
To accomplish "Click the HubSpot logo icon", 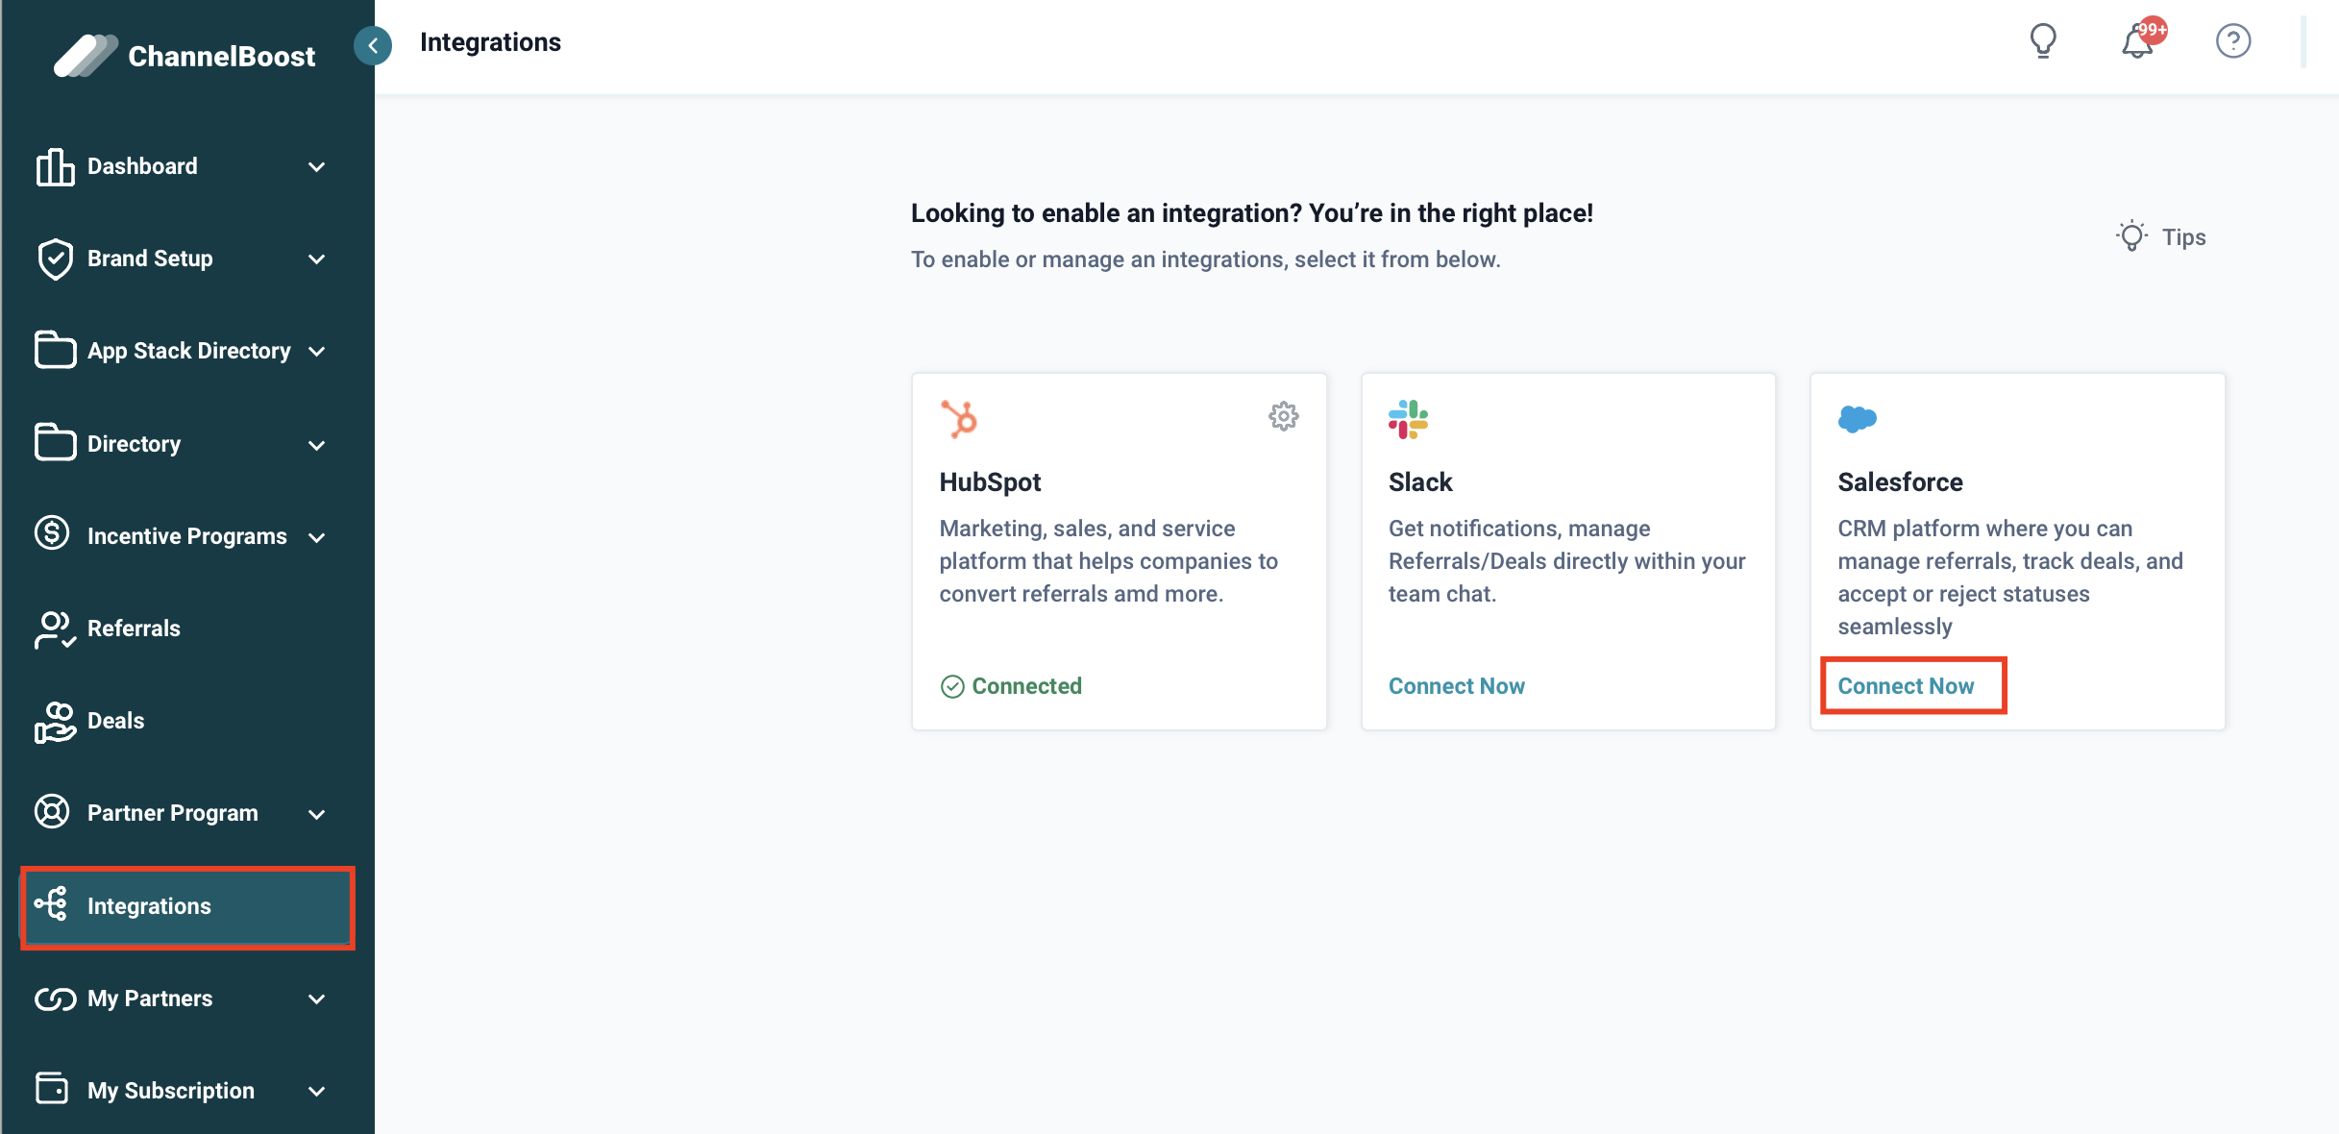I will pyautogui.click(x=959, y=419).
